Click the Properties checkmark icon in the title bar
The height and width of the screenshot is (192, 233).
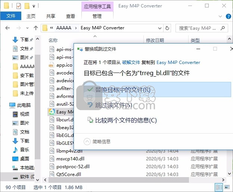[x=19, y=6]
